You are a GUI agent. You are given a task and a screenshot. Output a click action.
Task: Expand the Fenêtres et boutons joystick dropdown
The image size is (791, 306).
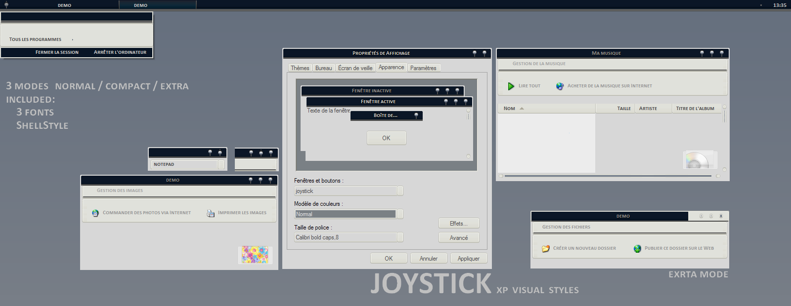tap(400, 191)
